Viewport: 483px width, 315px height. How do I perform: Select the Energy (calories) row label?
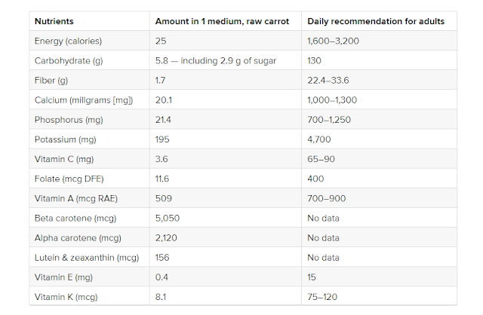[x=68, y=41]
